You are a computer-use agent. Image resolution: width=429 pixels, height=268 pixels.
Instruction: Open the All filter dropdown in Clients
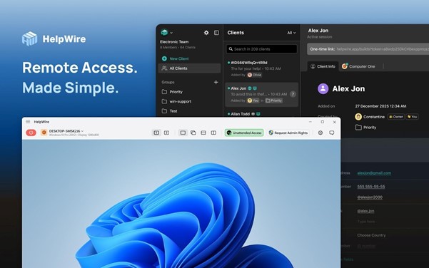coord(291,33)
